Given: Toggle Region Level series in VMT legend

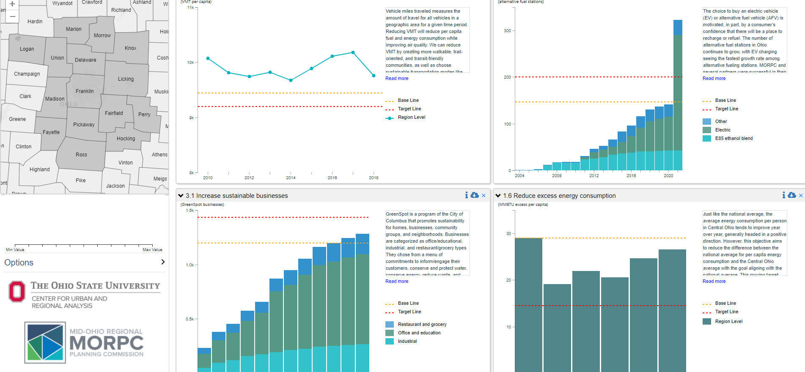Looking at the screenshot, I should (x=411, y=118).
